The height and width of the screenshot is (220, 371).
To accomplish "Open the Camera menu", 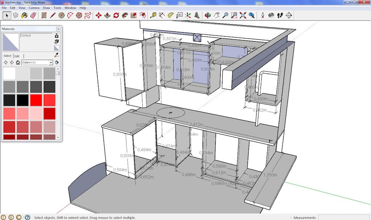I will pyautogui.click(x=34, y=8).
